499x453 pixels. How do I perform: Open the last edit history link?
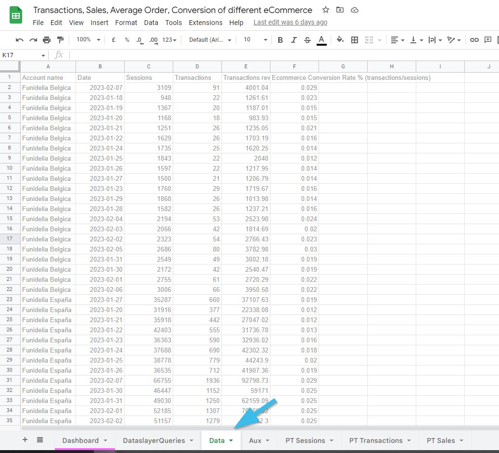[x=290, y=22]
